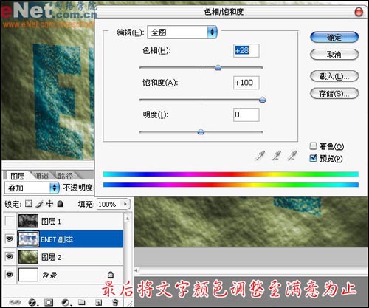Click the 饱和度 saturation slider handle
Viewport: 369px width, 308px height.
click(x=263, y=100)
